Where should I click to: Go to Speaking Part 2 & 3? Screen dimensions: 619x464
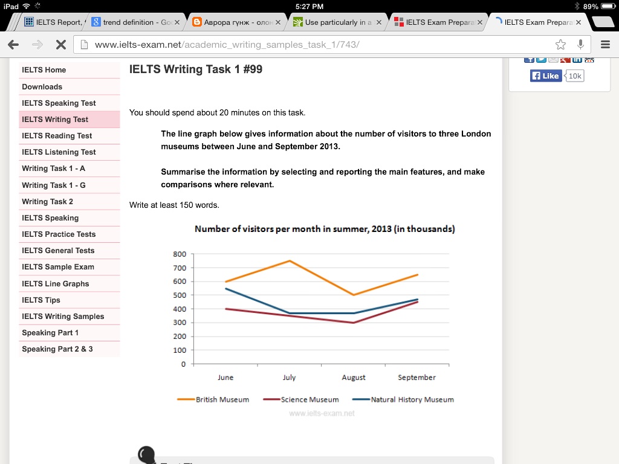[69, 349]
